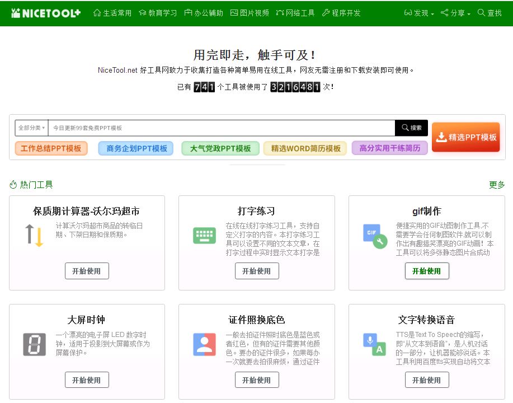Click the NiceTool.net description sentence
This screenshot has height=403, width=513.
[x=256, y=70]
